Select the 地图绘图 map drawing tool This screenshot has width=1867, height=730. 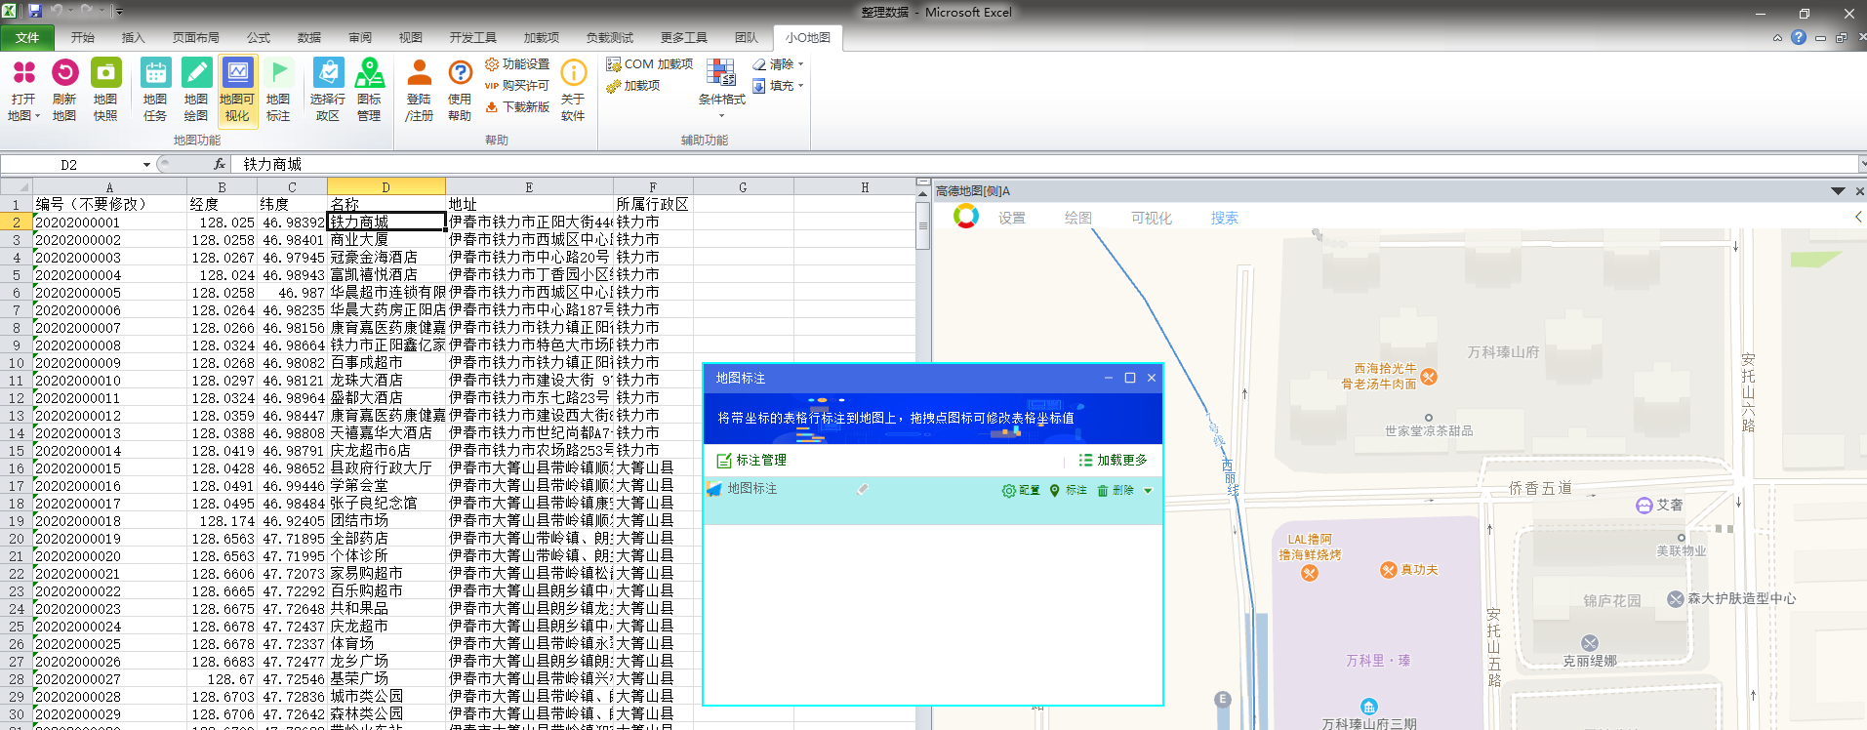196,89
